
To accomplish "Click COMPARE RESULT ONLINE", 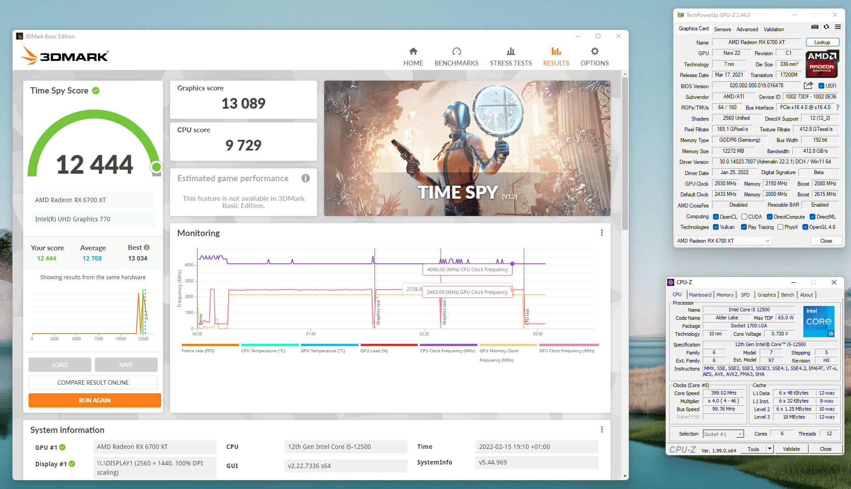I will click(93, 383).
